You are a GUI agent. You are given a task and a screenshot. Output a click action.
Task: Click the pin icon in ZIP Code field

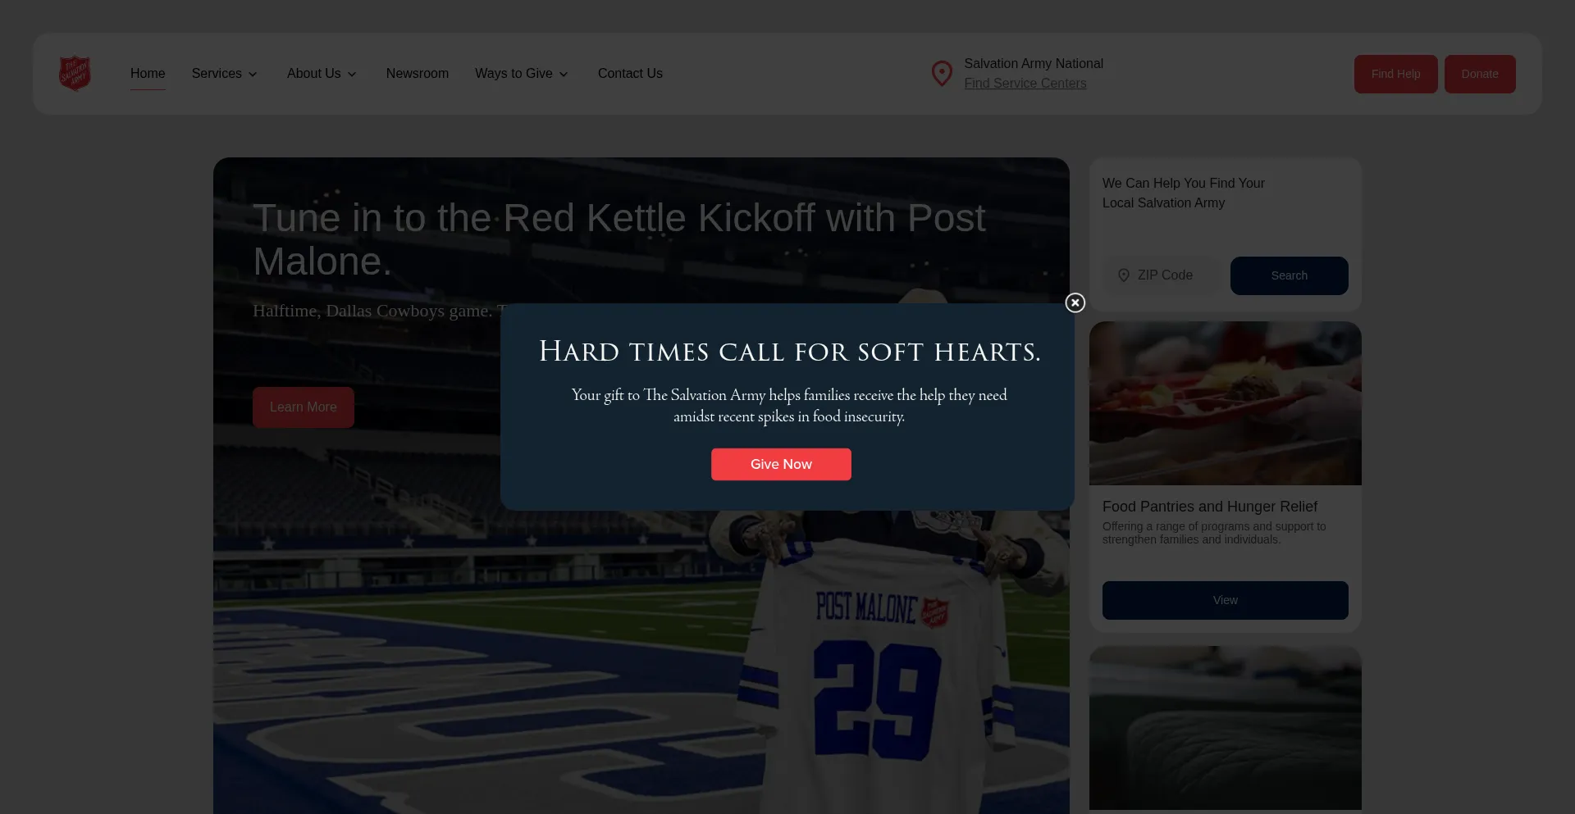(x=1124, y=275)
